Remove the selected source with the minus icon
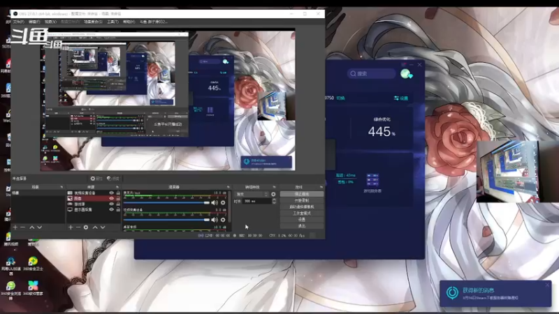The height and width of the screenshot is (314, 559). coord(78,227)
